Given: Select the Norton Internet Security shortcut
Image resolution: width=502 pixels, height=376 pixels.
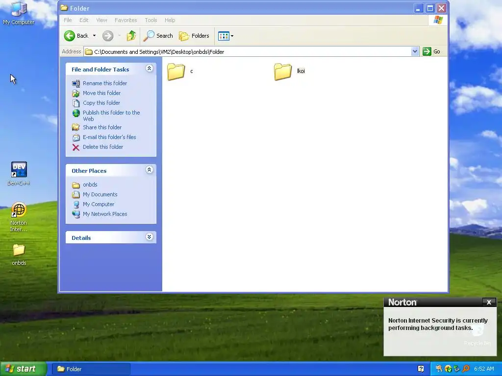Looking at the screenshot, I should (x=19, y=217).
